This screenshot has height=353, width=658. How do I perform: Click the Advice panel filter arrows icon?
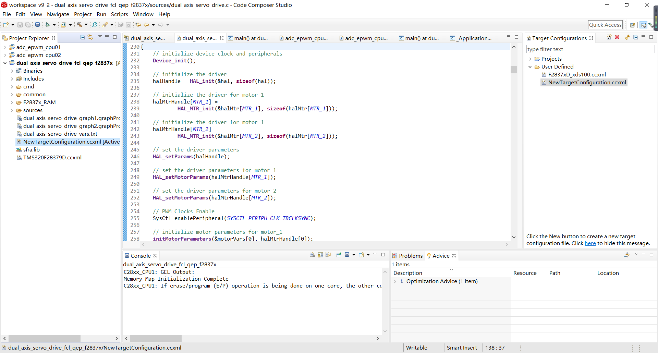click(627, 255)
